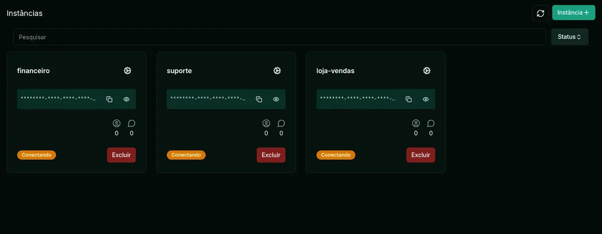This screenshot has width=602, height=234.
Task: Reveal the financeiro token with eye icon
Action: pos(126,99)
